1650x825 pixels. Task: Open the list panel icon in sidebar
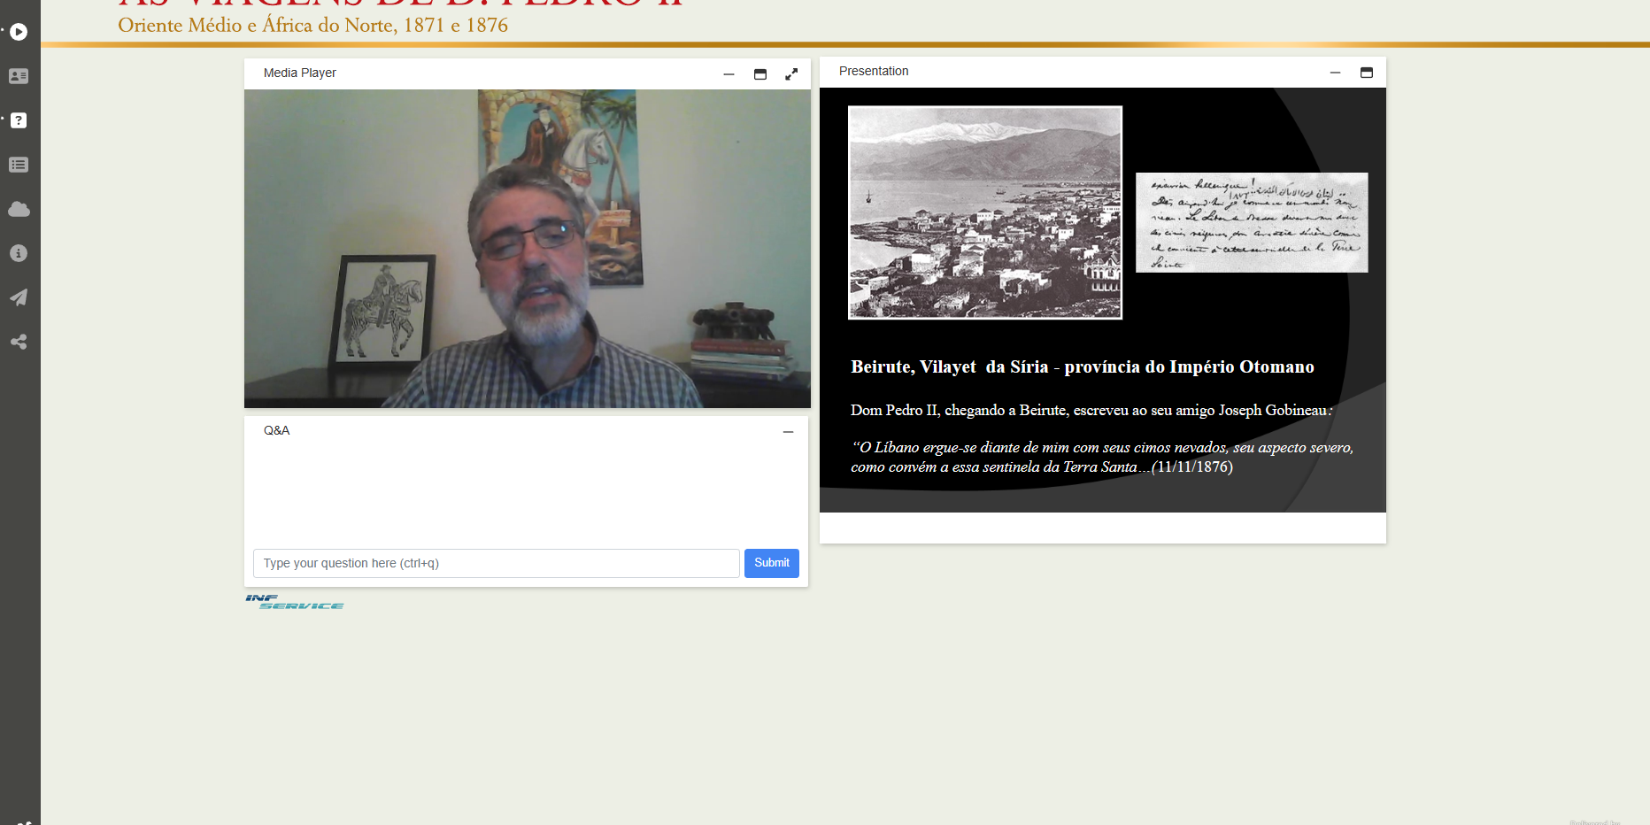19,165
